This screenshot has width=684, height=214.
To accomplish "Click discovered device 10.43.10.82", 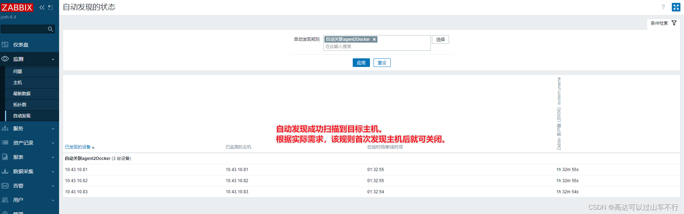I will tap(76, 181).
